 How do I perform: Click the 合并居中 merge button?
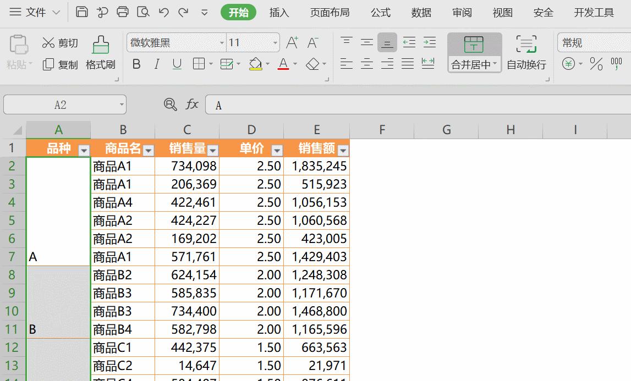pos(474,64)
